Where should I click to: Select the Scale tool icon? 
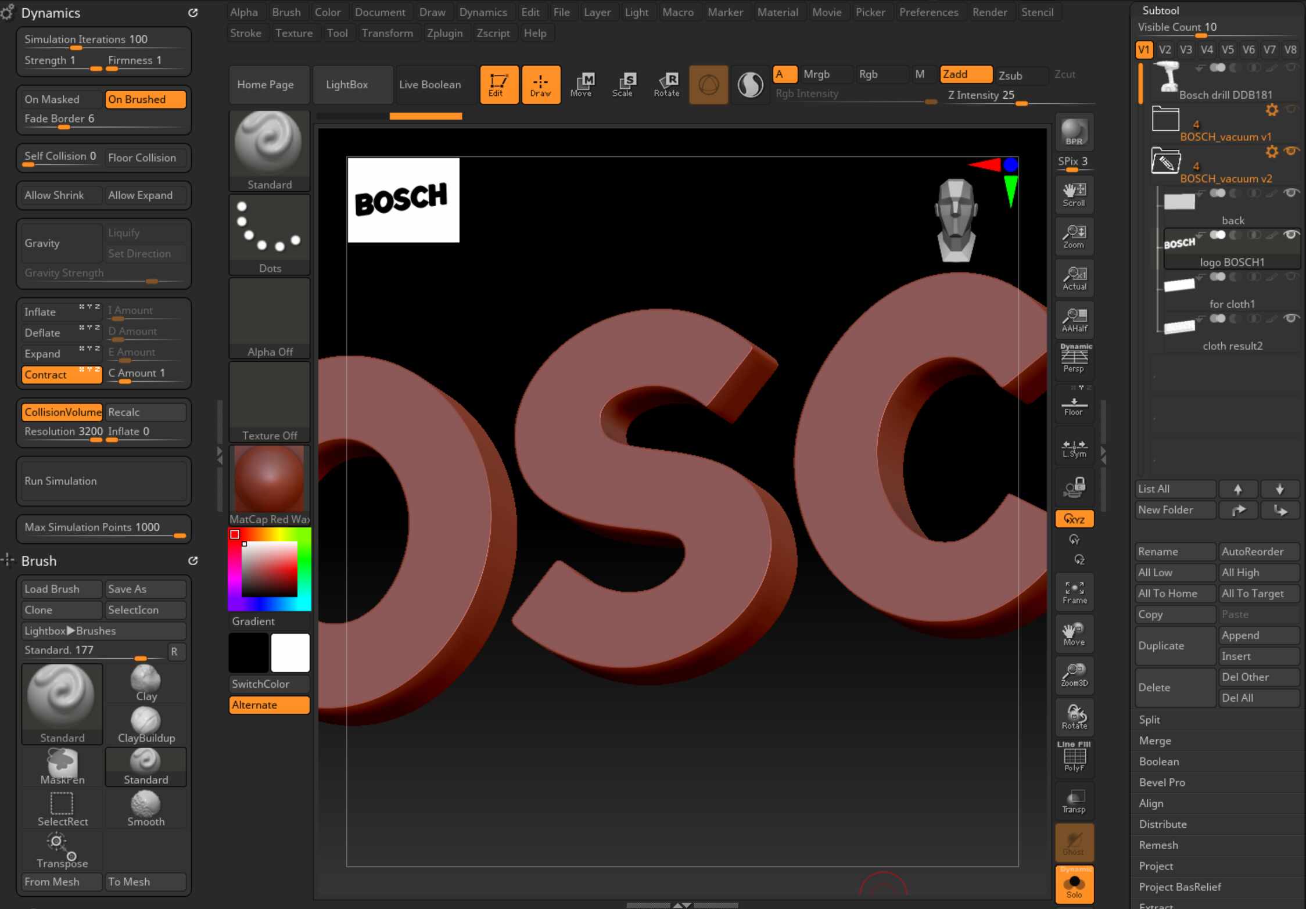tap(623, 85)
